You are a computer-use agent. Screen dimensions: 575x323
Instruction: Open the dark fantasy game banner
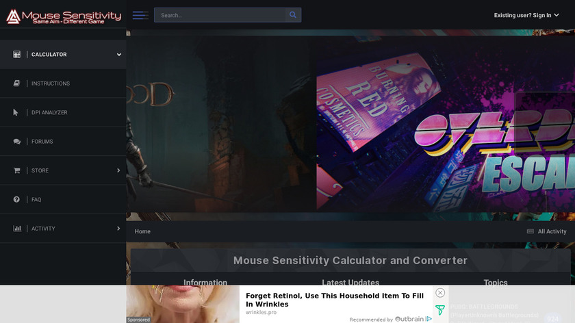[221, 125]
